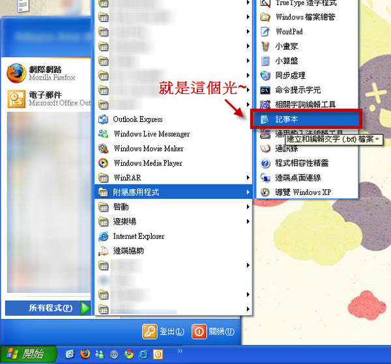Click the 所有程式 all programs button
The height and width of the screenshot is (364, 391).
pyautogui.click(x=48, y=308)
